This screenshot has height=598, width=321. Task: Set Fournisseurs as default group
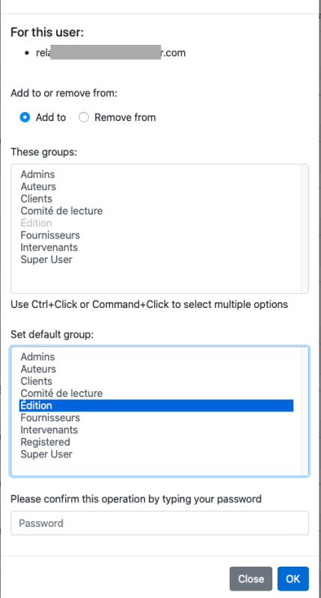tap(156, 418)
